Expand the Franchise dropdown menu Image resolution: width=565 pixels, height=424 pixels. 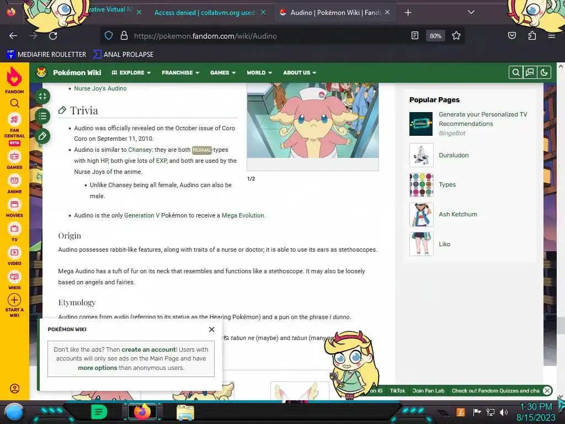(x=180, y=72)
